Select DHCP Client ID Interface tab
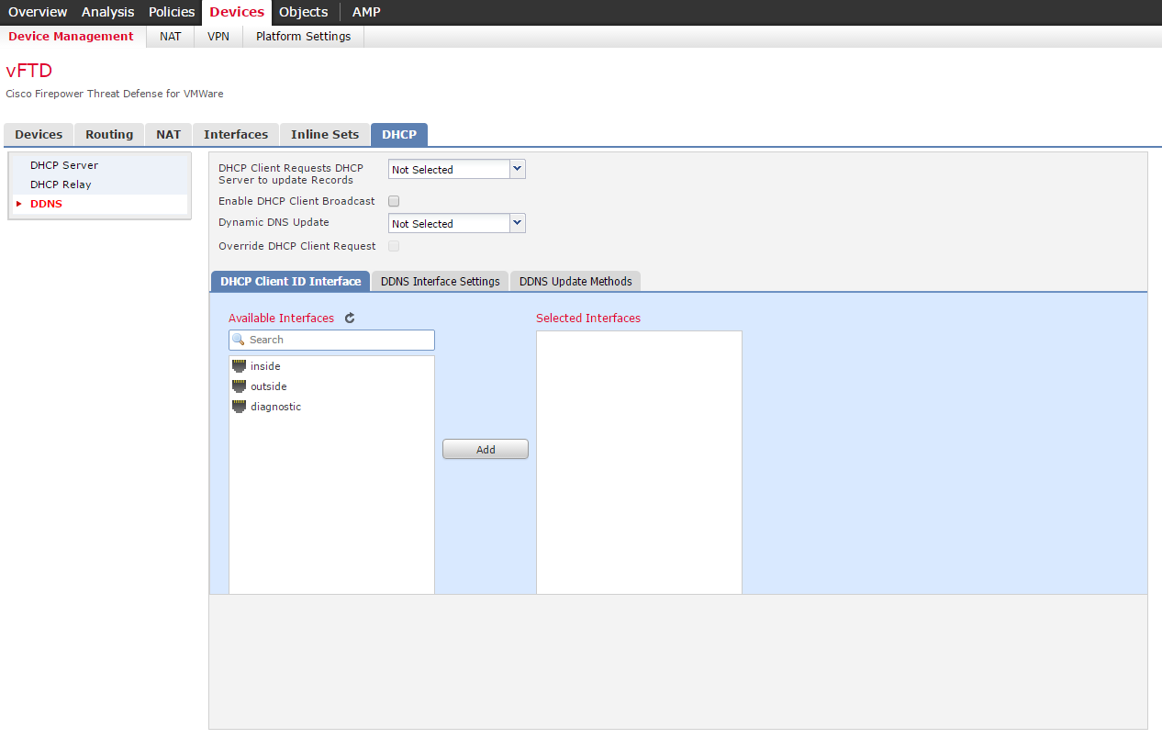The image size is (1162, 738). click(290, 281)
